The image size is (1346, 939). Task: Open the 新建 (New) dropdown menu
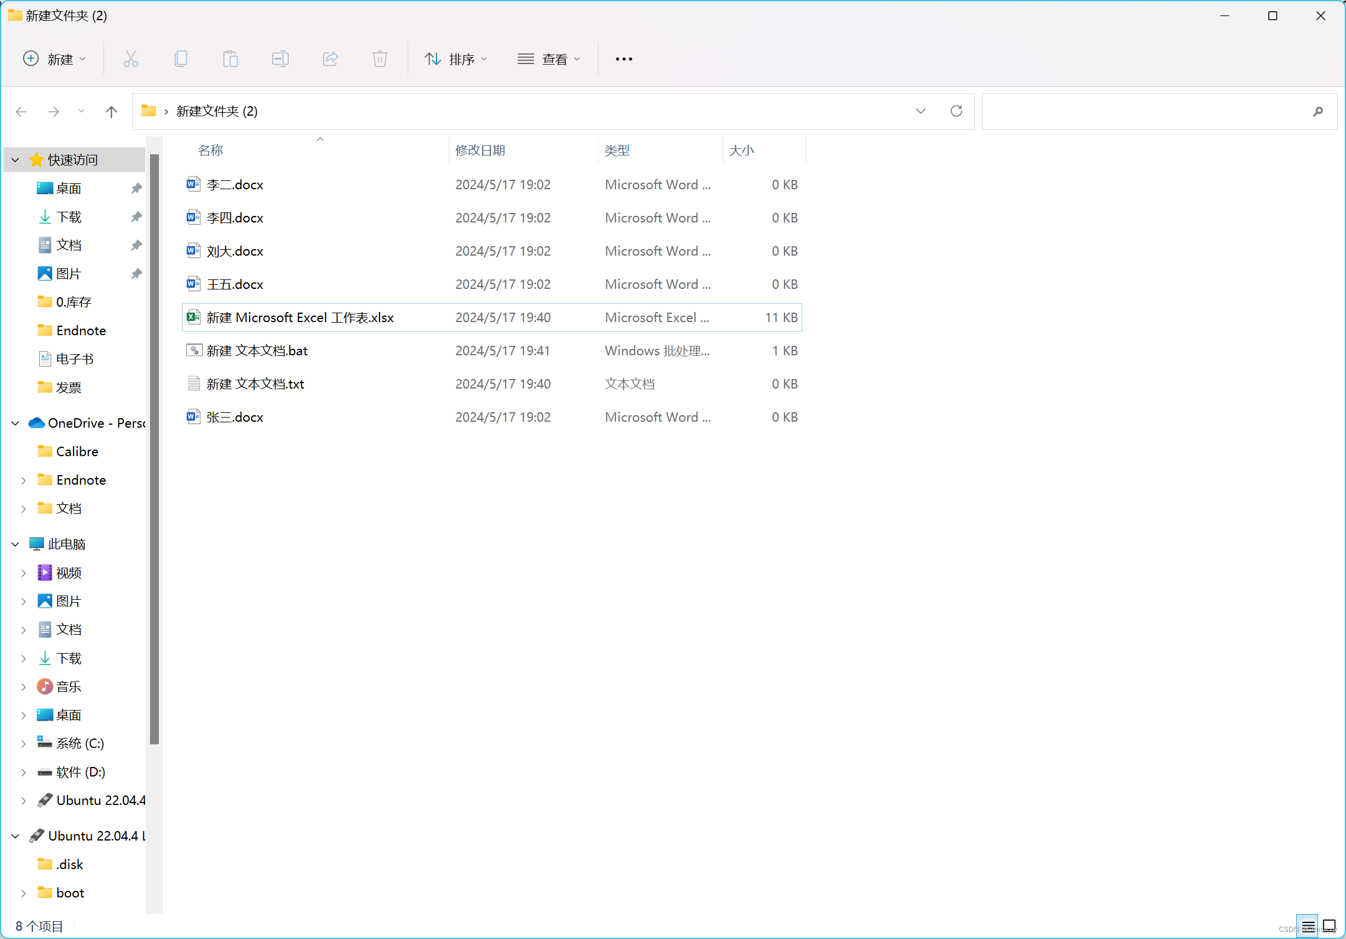[55, 59]
